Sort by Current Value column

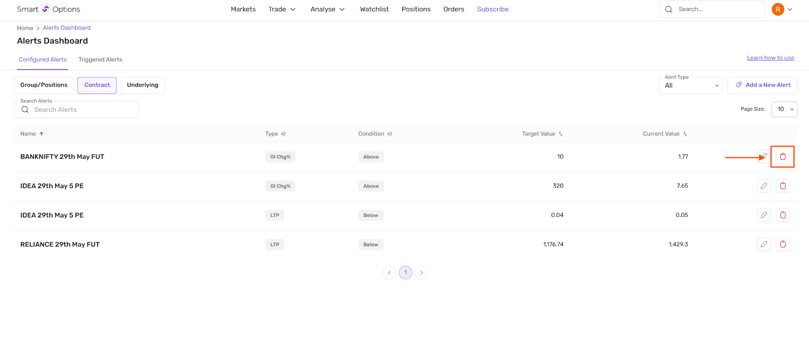[685, 134]
